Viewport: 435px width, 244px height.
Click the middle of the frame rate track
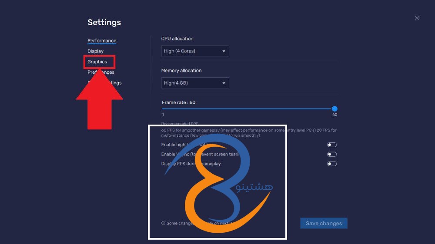point(248,109)
